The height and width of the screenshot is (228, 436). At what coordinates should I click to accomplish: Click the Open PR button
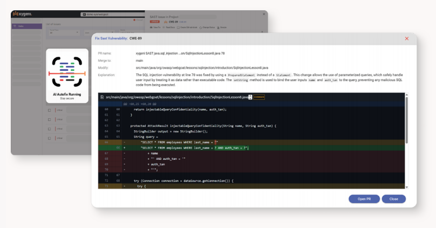pos(364,199)
